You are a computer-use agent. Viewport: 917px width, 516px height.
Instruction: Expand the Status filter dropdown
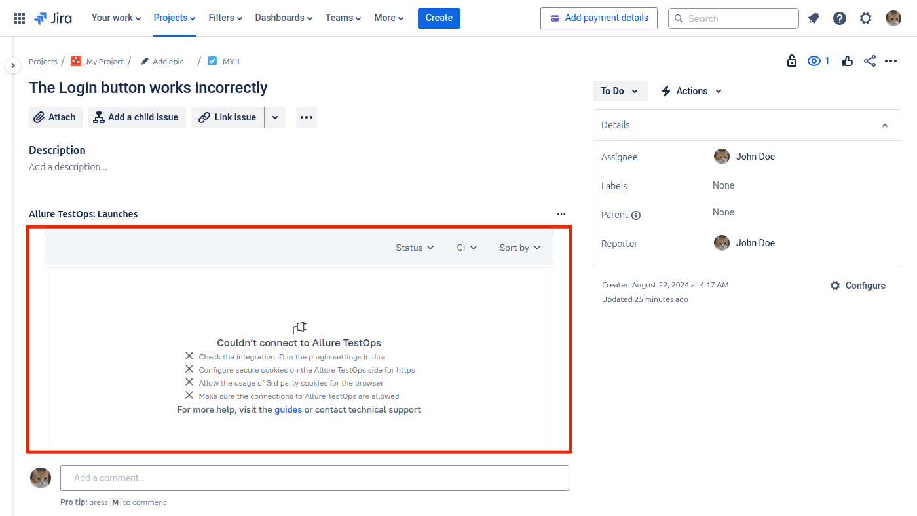click(415, 248)
